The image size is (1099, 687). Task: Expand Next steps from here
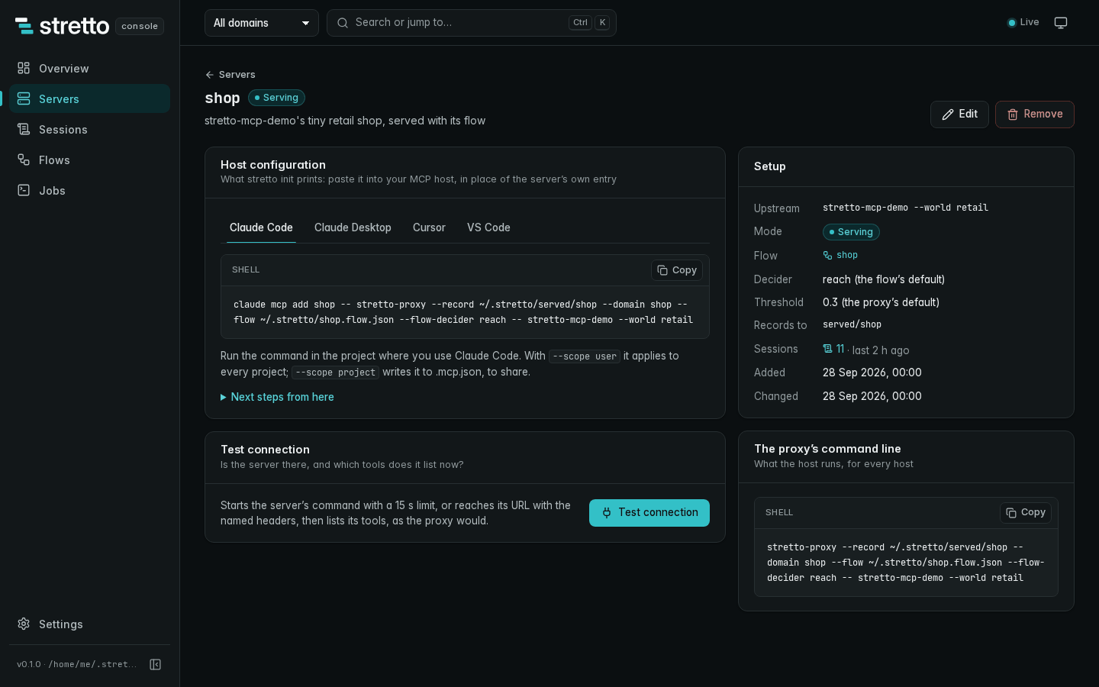[x=277, y=397]
